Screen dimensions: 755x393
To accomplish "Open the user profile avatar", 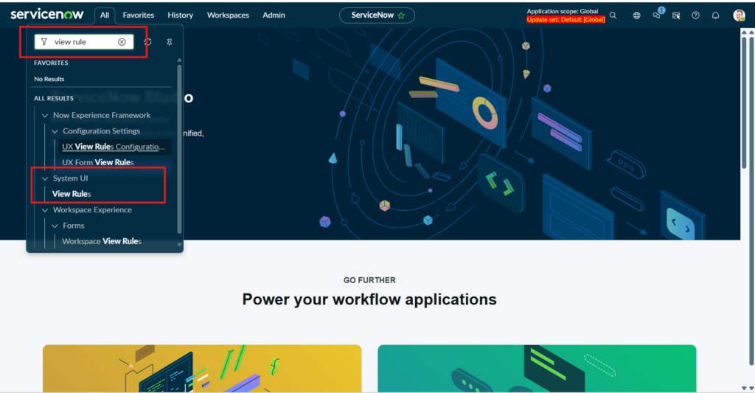I will [739, 15].
